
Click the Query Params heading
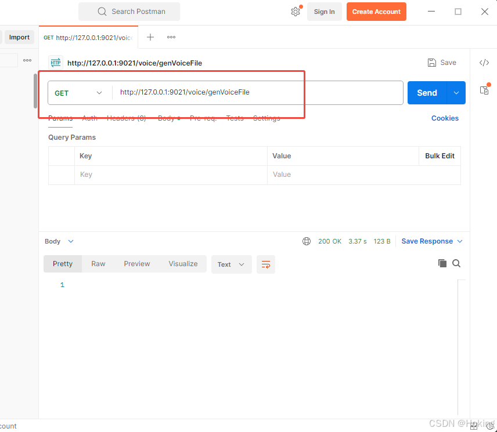pyautogui.click(x=72, y=137)
